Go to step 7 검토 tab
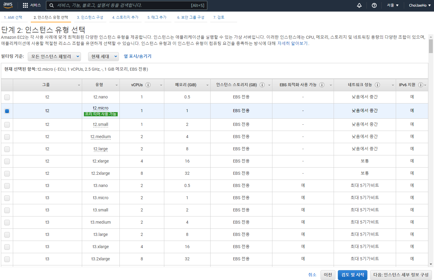434x280 pixels. tap(219, 17)
